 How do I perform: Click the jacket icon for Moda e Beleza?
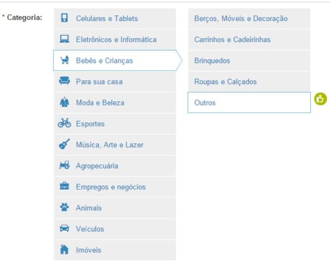point(64,102)
